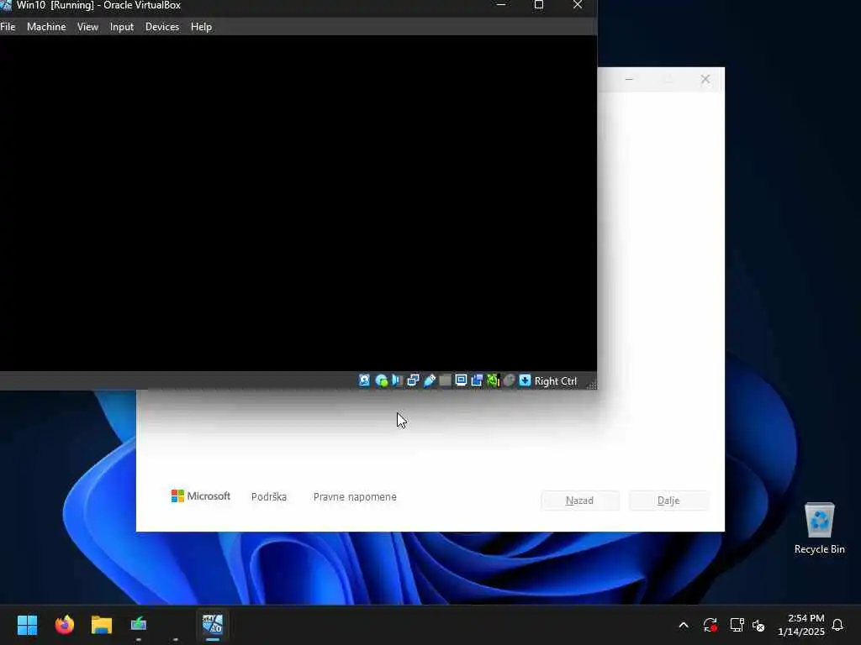Image resolution: width=861 pixels, height=645 pixels.
Task: Click the sync update tray icon with red dot
Action: tap(710, 625)
